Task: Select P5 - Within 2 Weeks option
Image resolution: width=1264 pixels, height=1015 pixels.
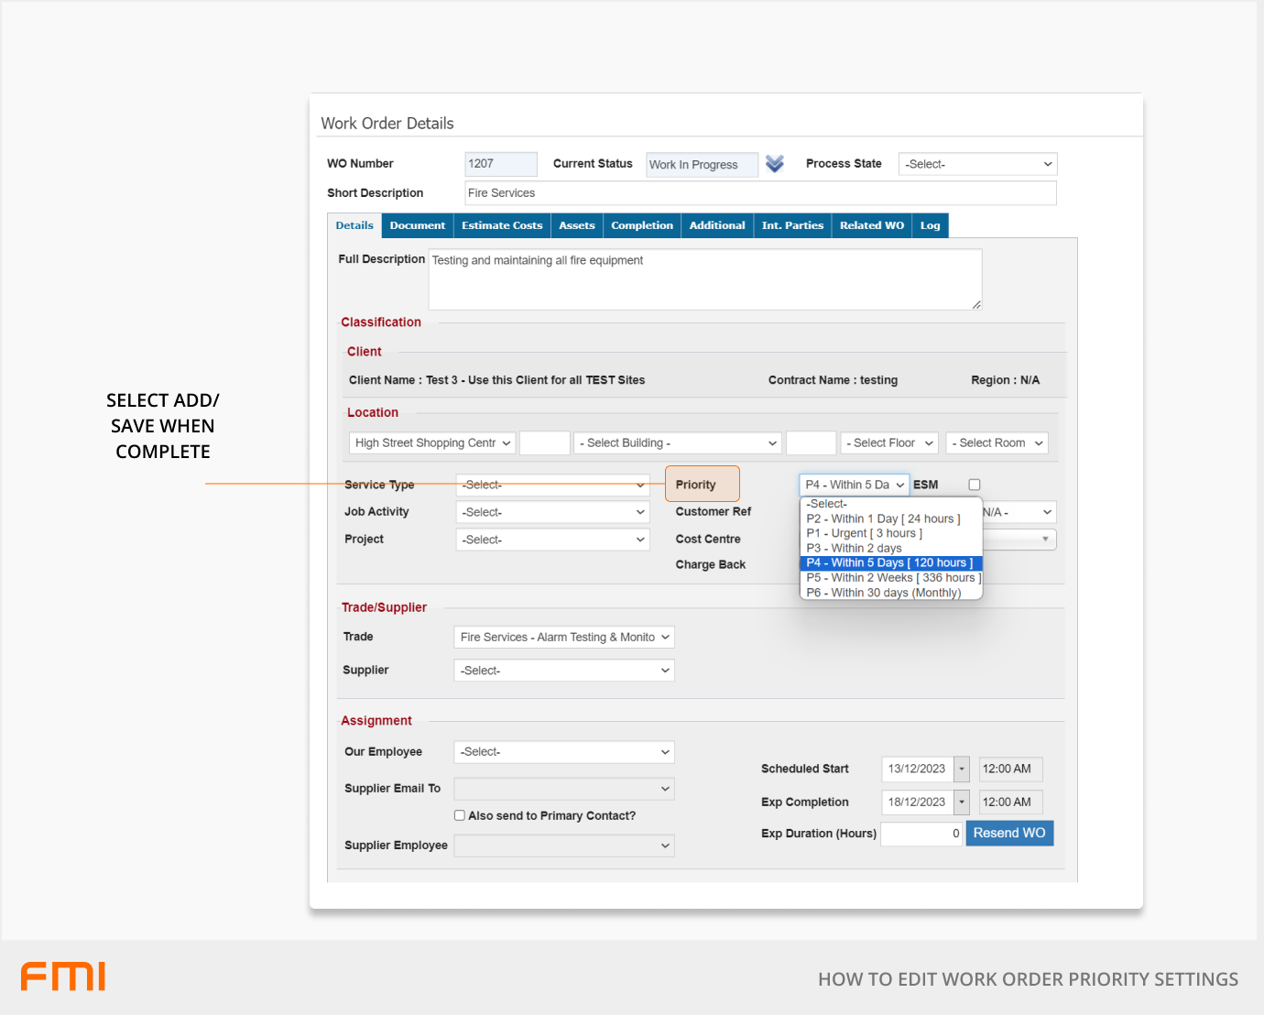Action: [890, 578]
